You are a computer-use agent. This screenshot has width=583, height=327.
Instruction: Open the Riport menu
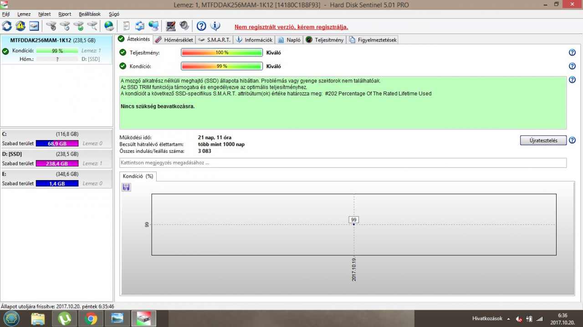65,14
